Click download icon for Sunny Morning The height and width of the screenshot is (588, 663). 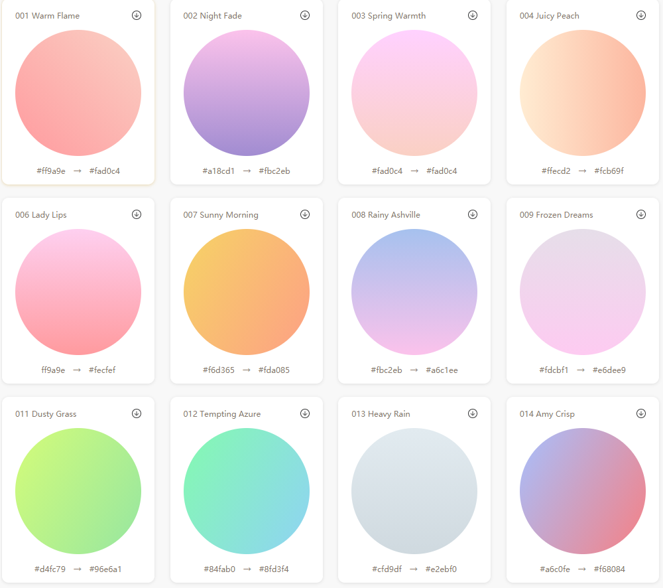(305, 214)
